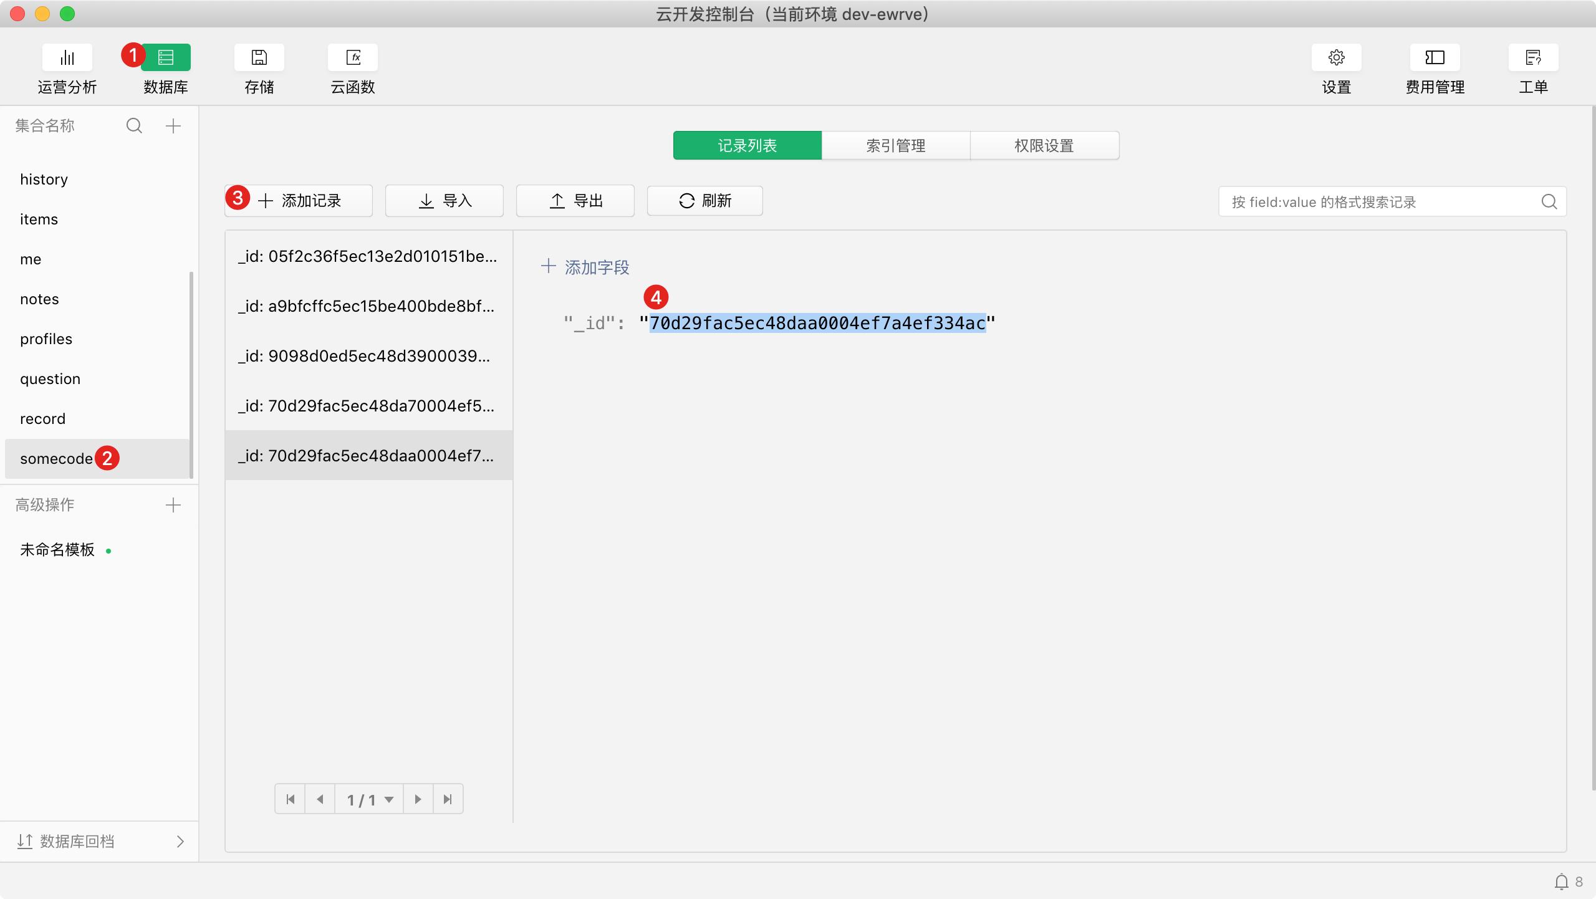Click plus next to 高级操作
The image size is (1596, 899).
pos(173,505)
